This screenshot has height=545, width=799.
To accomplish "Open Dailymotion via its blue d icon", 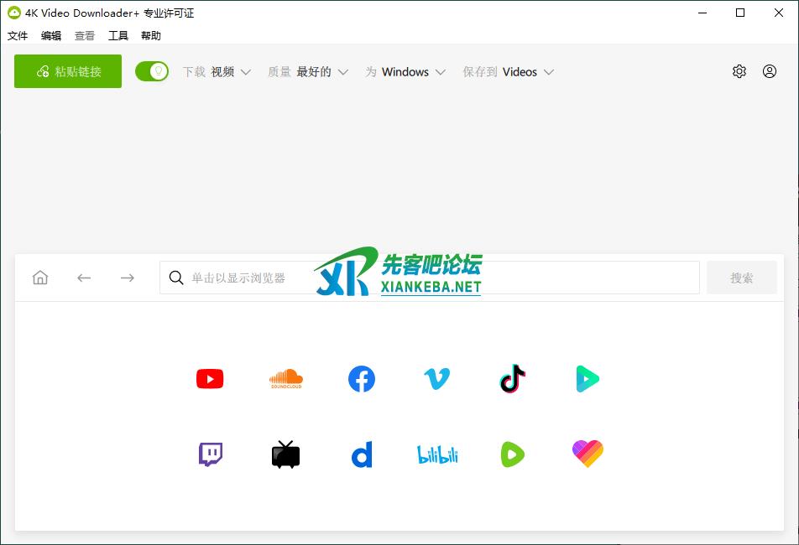I will coord(361,454).
